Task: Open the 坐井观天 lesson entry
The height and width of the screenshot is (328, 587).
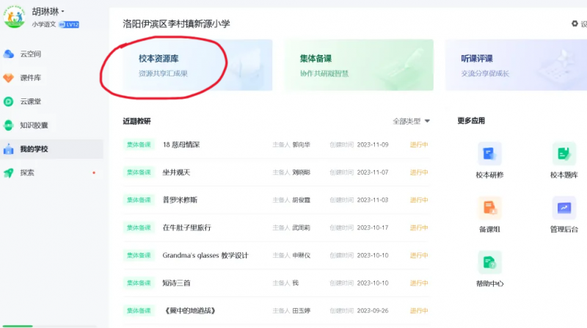Action: pyautogui.click(x=176, y=172)
